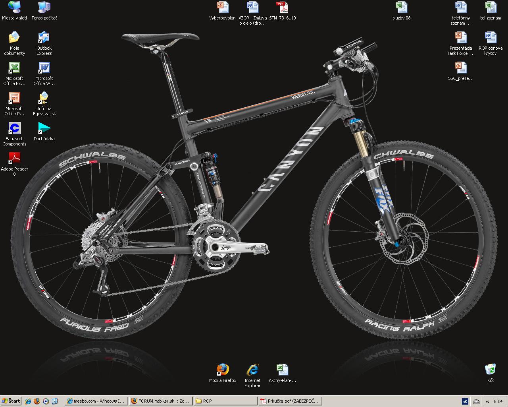
Task: Expand hidden tray icons with the chevron
Action: click(487, 401)
